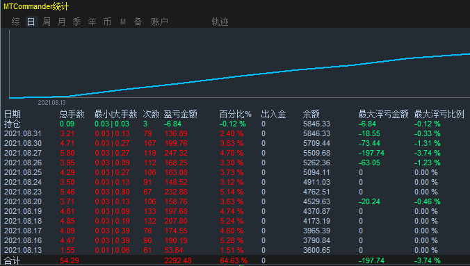470x266 pixels.
Task: Switch to the 综 summary tab
Action: (15, 22)
